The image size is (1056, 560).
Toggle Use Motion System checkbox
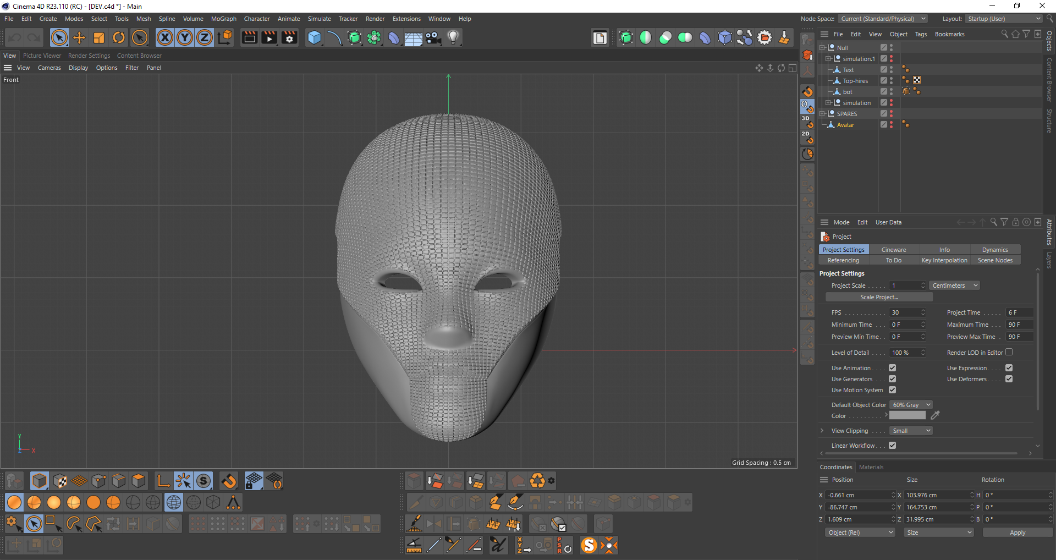pos(893,390)
